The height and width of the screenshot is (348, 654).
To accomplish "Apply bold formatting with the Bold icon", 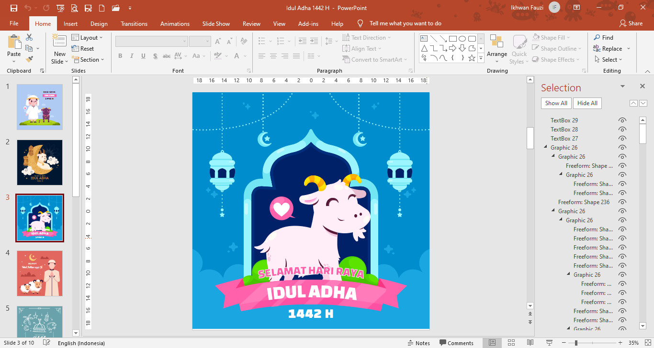I will pyautogui.click(x=120, y=56).
